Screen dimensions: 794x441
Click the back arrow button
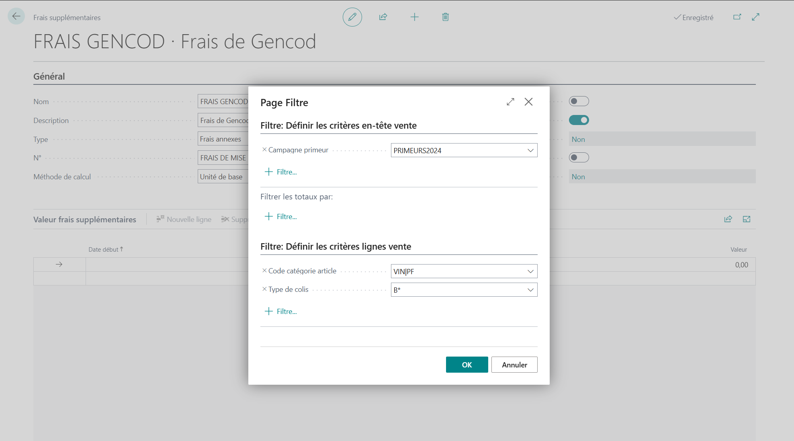[16, 16]
